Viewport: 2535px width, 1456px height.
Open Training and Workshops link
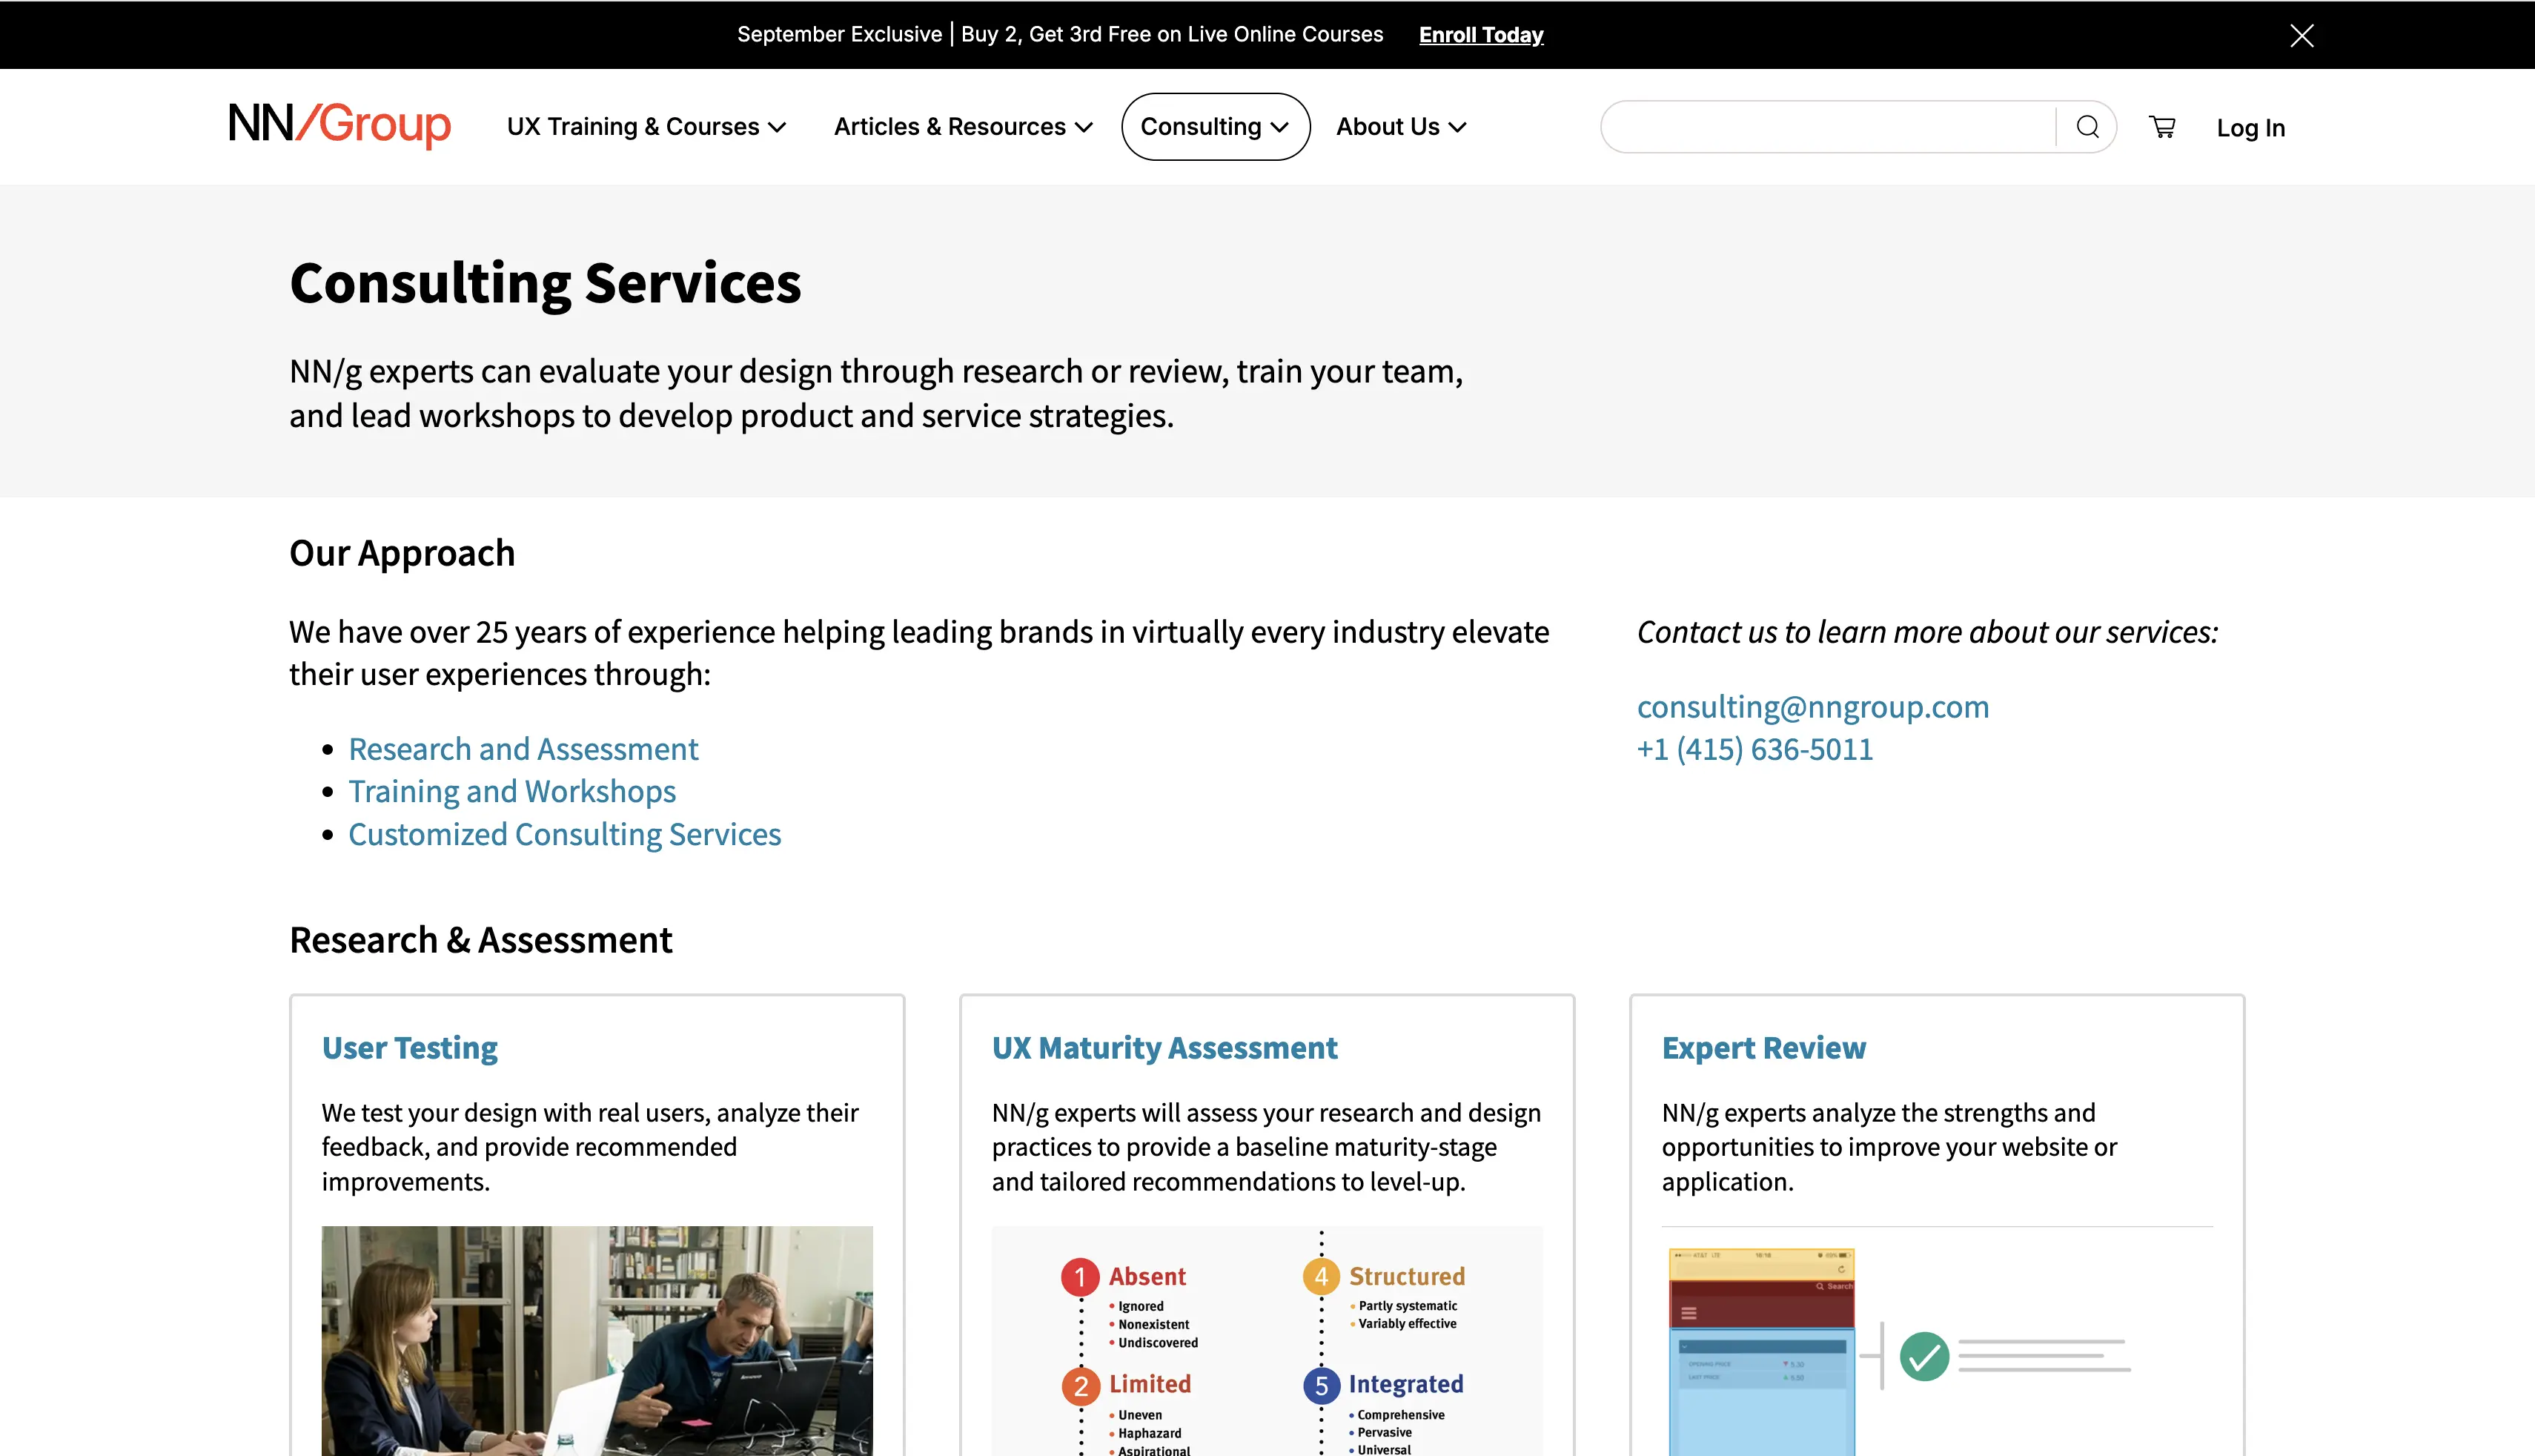point(511,791)
